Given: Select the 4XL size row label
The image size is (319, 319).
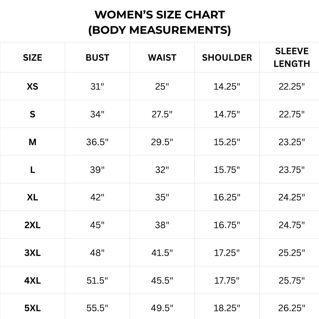Looking at the screenshot, I should click(32, 280).
